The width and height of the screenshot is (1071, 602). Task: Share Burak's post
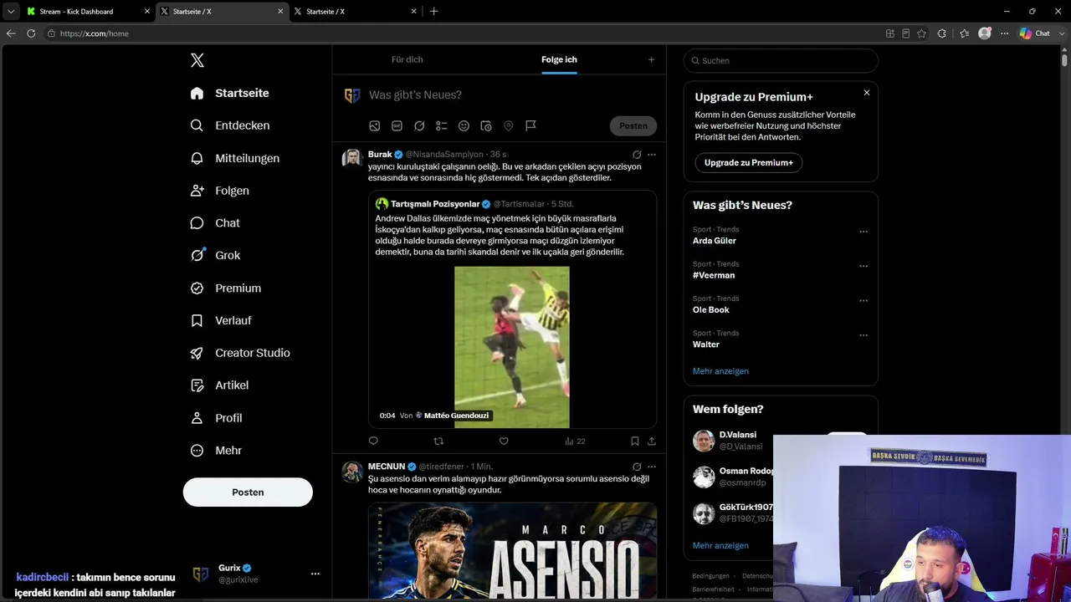(652, 441)
